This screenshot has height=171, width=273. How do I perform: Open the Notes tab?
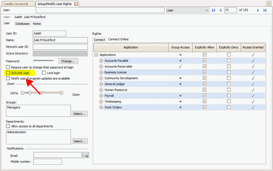pos(37,24)
